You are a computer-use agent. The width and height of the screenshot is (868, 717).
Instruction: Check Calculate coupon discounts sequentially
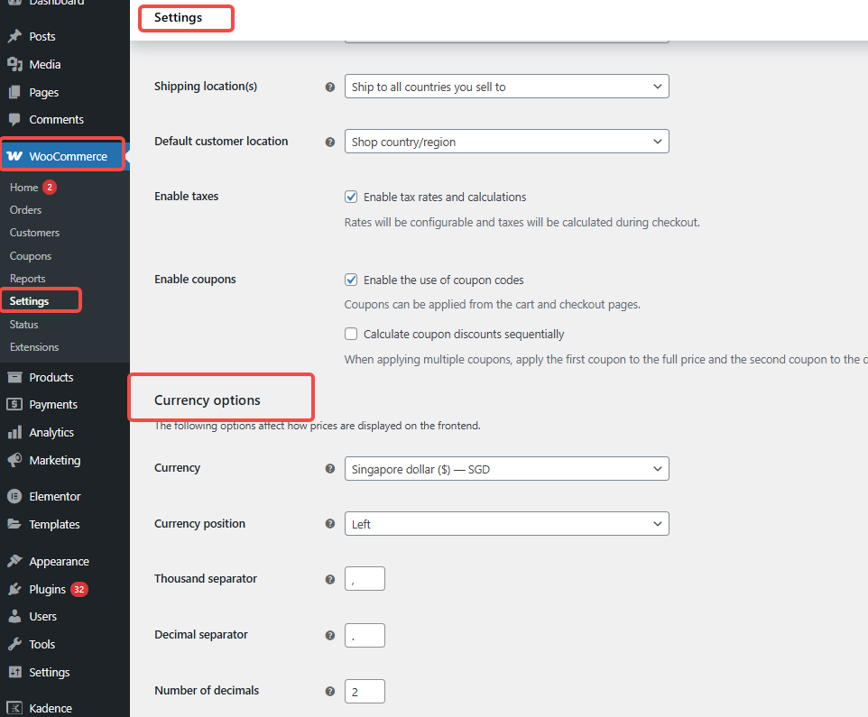click(x=351, y=335)
